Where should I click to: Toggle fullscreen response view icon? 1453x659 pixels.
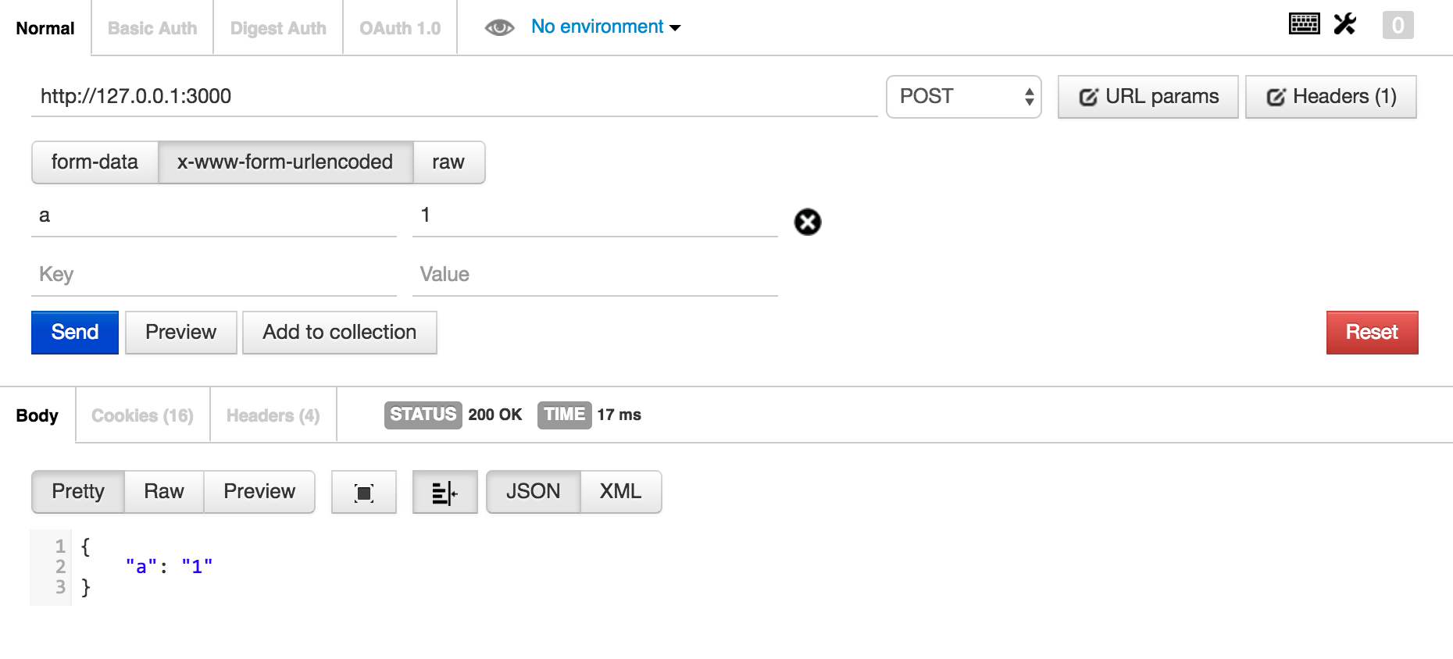coord(364,492)
